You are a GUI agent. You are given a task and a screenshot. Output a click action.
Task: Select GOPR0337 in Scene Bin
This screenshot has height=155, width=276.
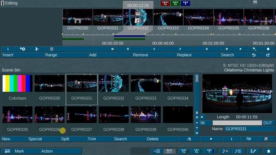[82, 119]
